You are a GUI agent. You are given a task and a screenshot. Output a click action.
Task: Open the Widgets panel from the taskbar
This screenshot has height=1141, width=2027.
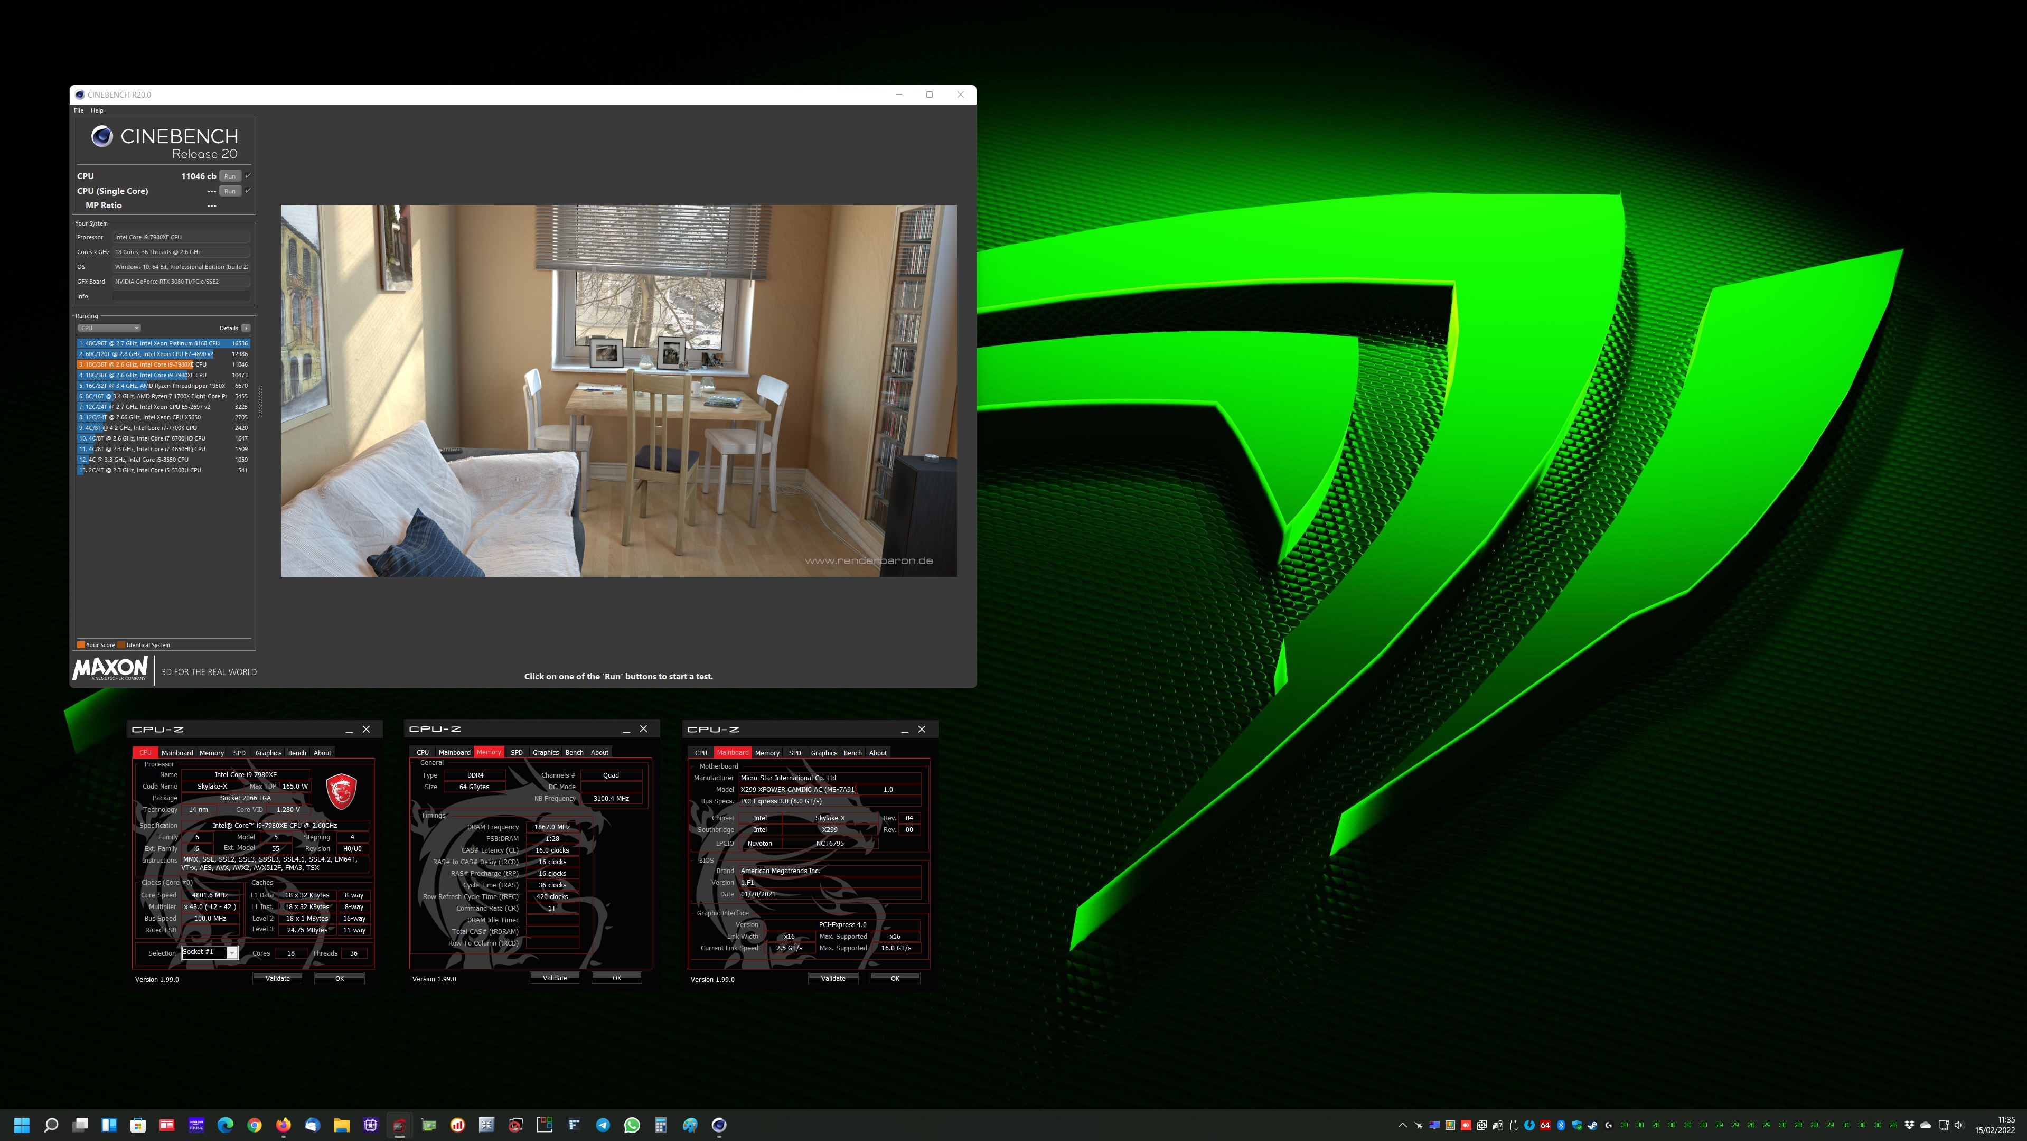coord(109,1125)
